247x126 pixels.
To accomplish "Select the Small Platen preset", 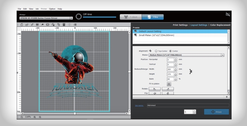I will click(180, 35).
